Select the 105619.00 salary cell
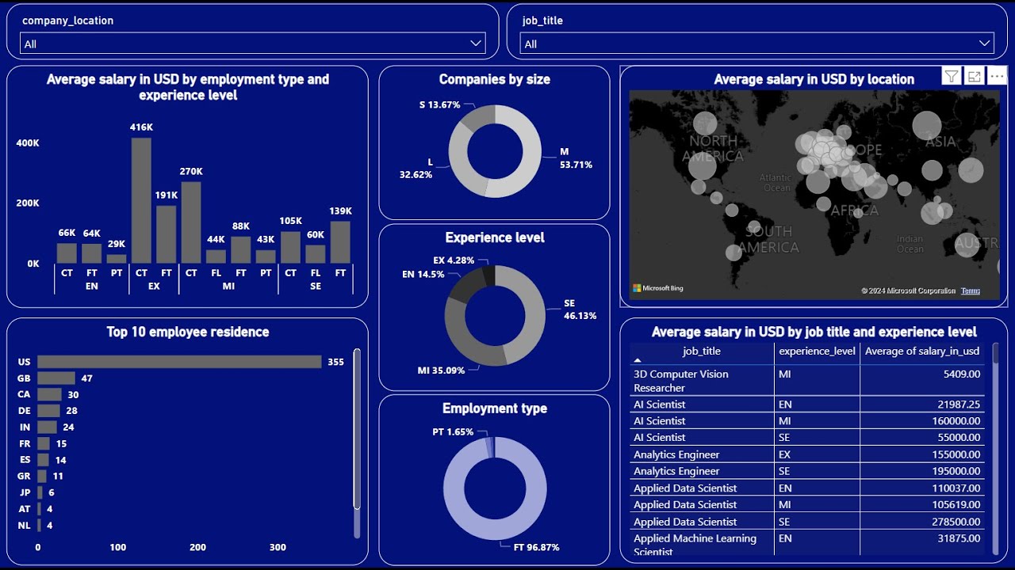 tap(922, 505)
